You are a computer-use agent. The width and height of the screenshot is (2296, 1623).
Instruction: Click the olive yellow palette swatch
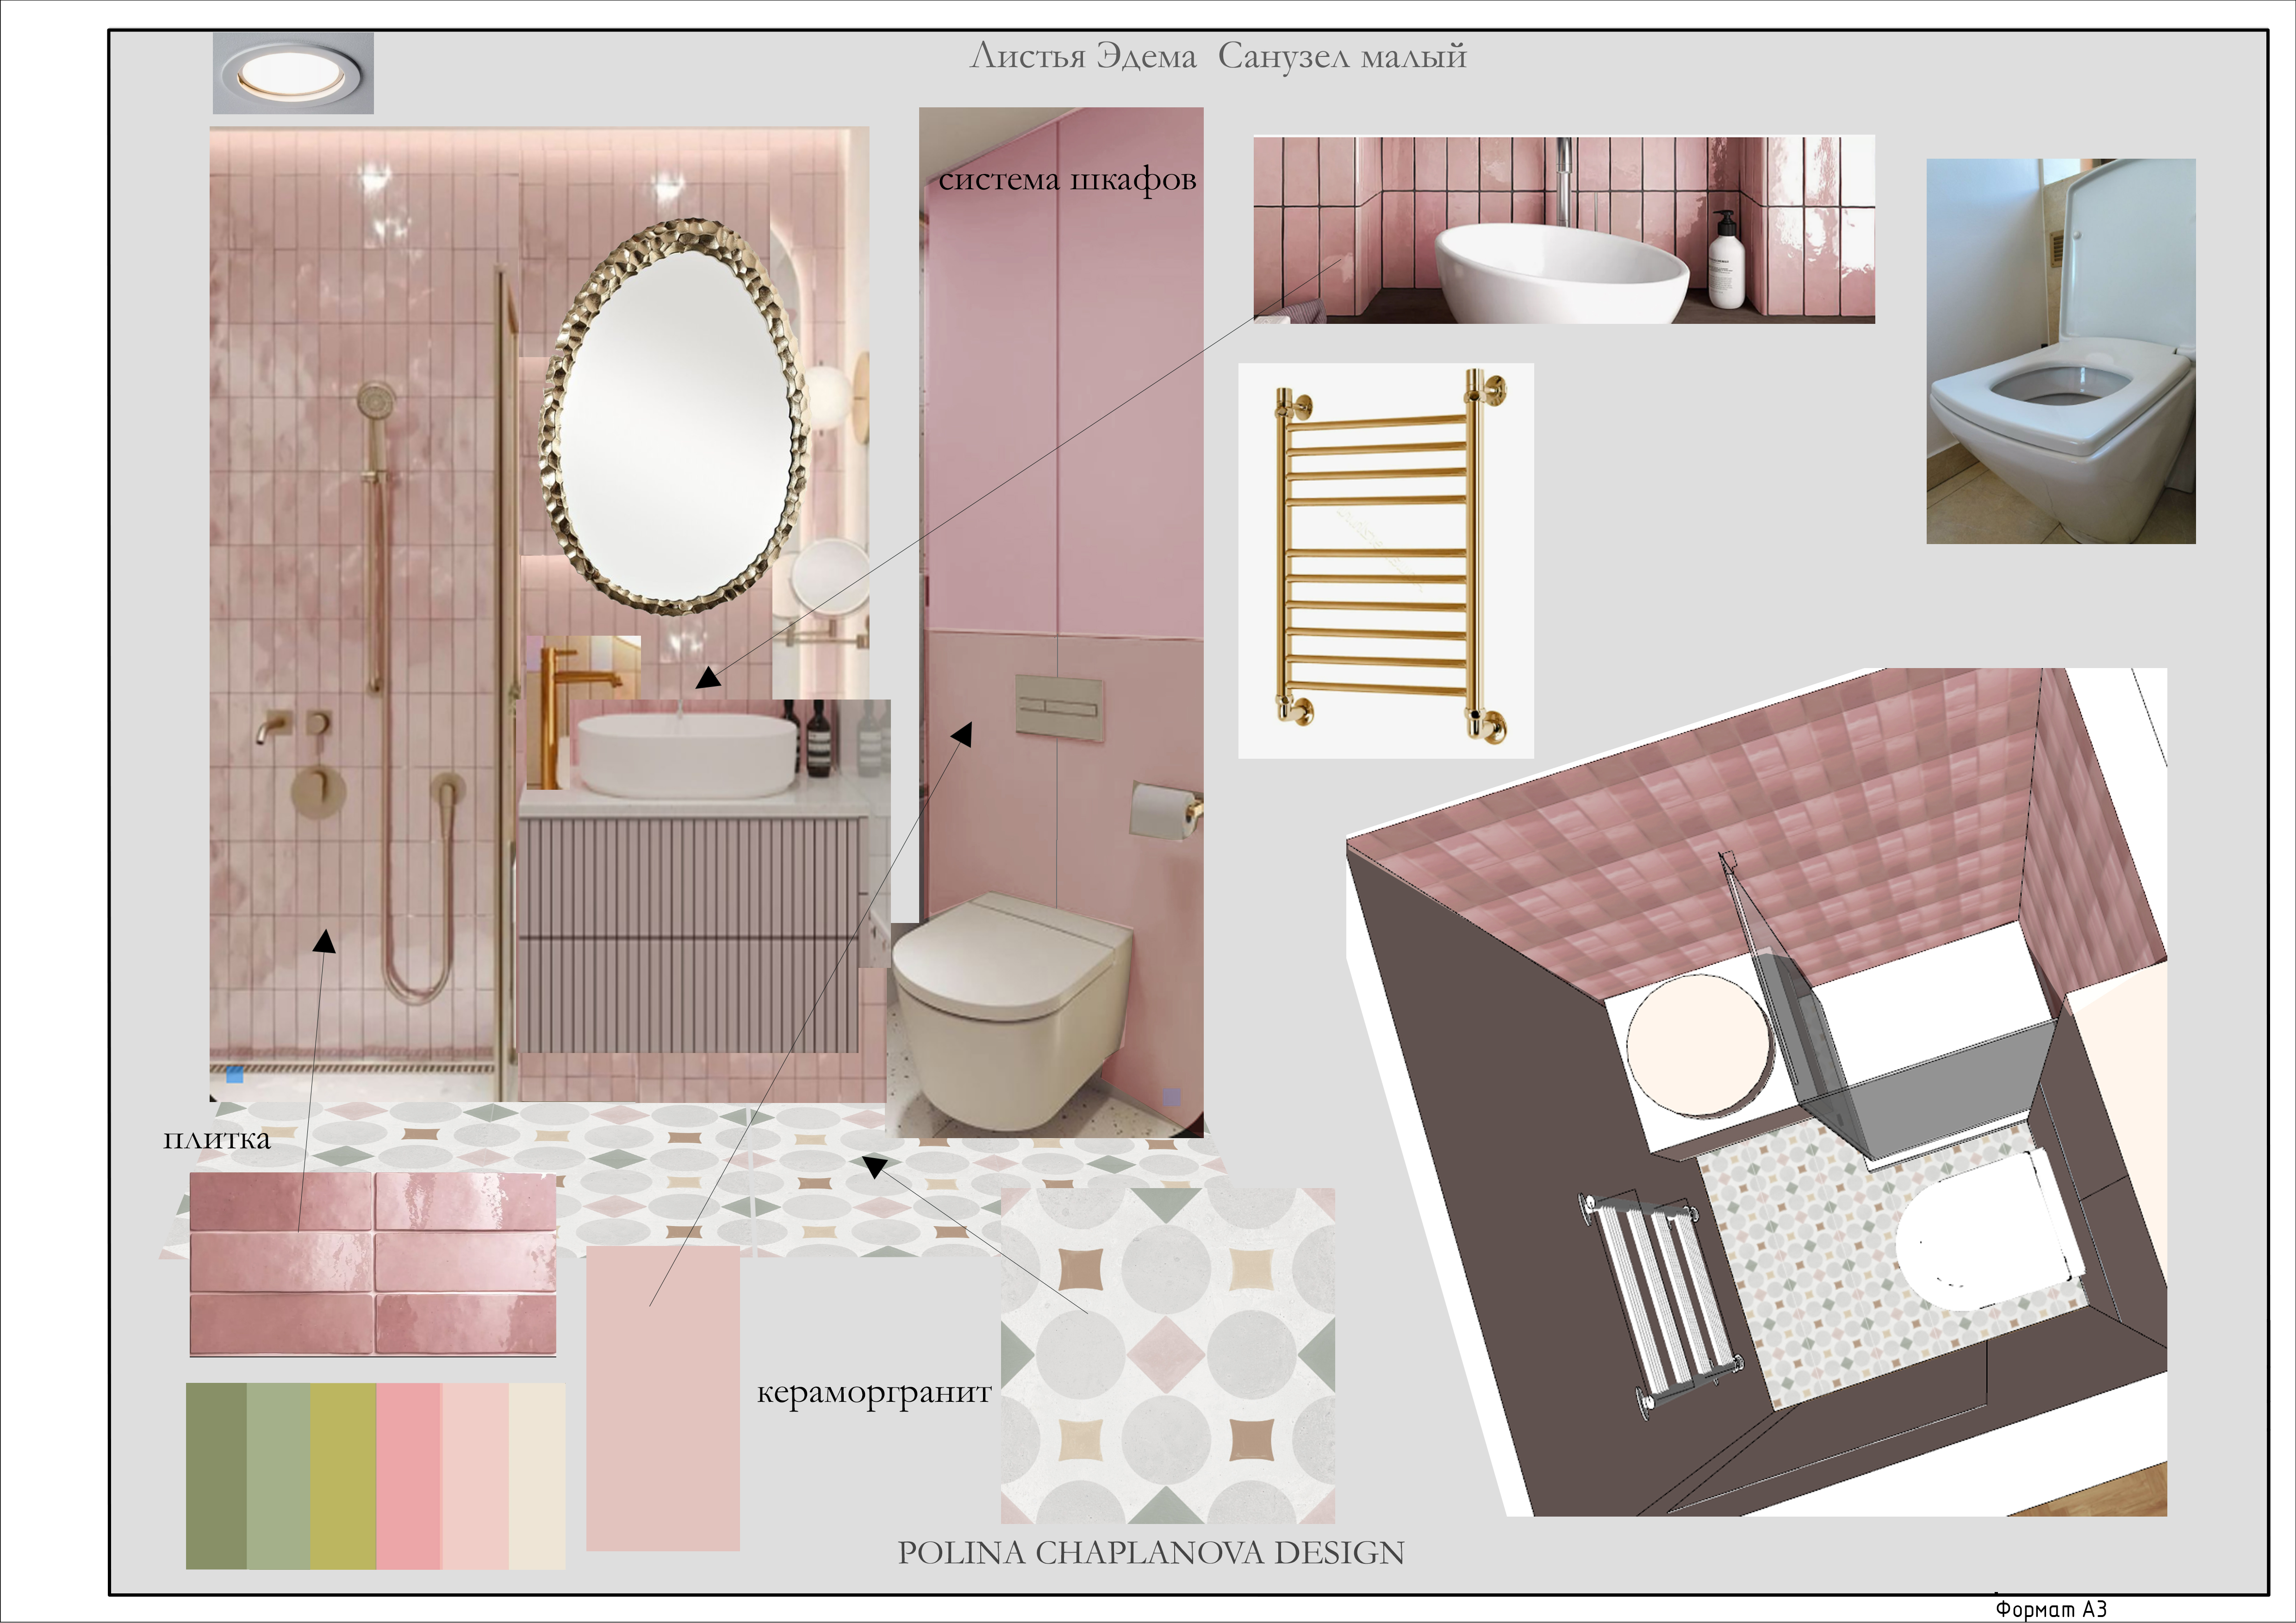(x=343, y=1476)
